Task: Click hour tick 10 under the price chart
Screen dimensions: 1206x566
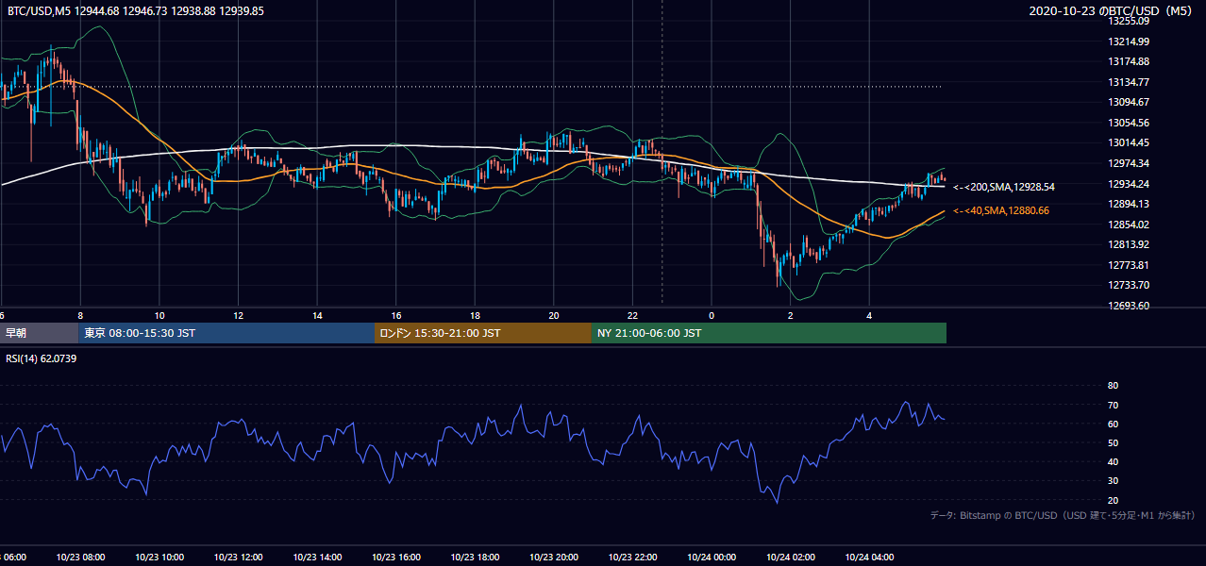Action: tap(159, 315)
